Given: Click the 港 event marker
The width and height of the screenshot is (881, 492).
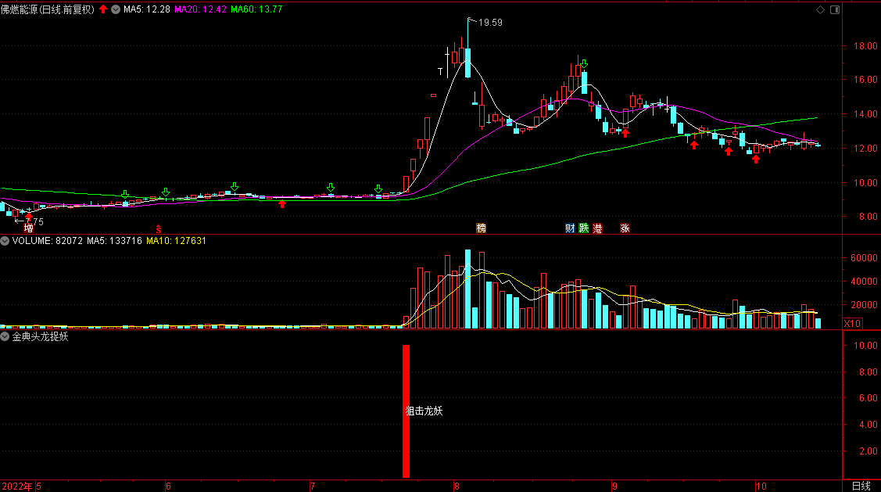Looking at the screenshot, I should pos(598,228).
